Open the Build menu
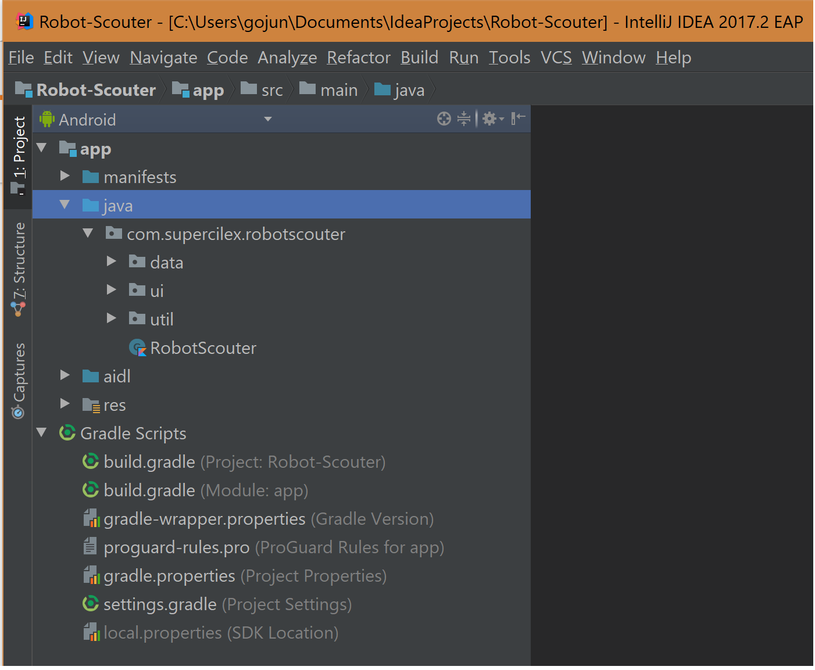The image size is (815, 670). point(419,58)
